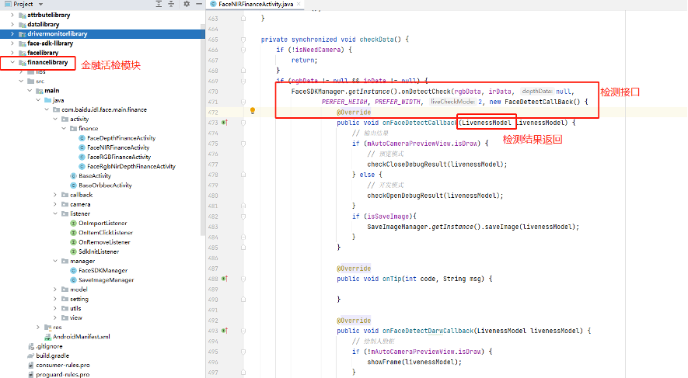Image resolution: width=688 pixels, height=378 pixels.
Task: Open the build.gradle file
Action: 52,355
